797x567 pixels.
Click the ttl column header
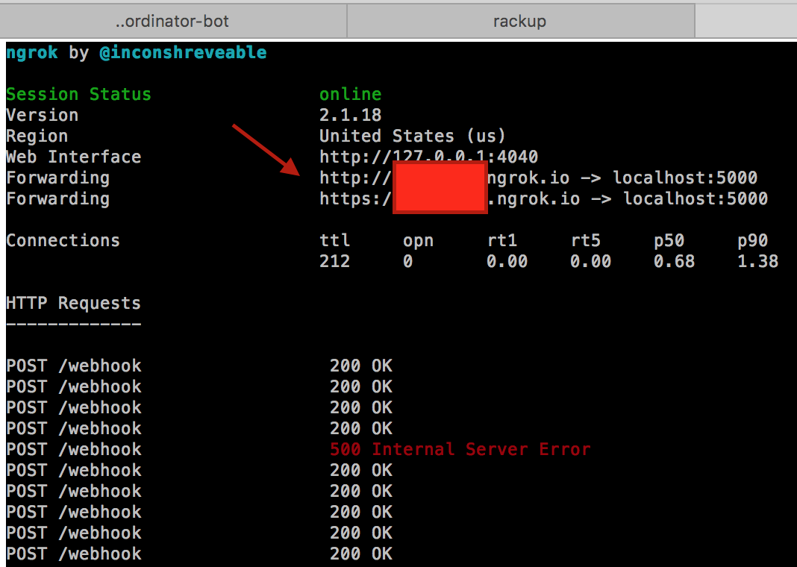[x=334, y=240]
